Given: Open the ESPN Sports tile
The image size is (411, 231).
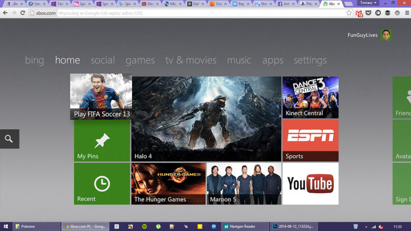Looking at the screenshot, I should point(310,141).
